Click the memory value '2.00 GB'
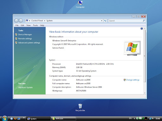The width and height of the screenshot is (162, 121). click(x=79, y=67)
